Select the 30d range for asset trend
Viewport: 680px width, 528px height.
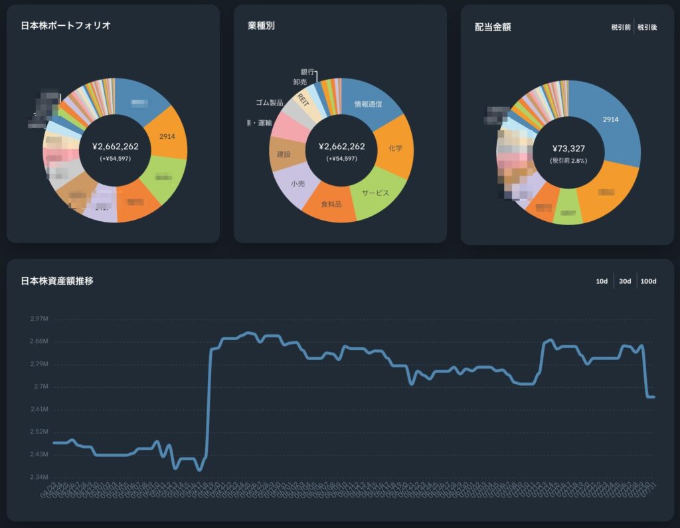[x=625, y=281]
